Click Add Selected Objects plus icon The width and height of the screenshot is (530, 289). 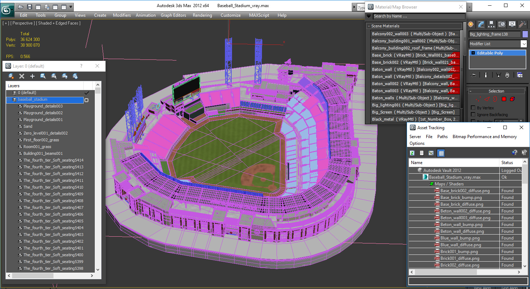coord(32,76)
